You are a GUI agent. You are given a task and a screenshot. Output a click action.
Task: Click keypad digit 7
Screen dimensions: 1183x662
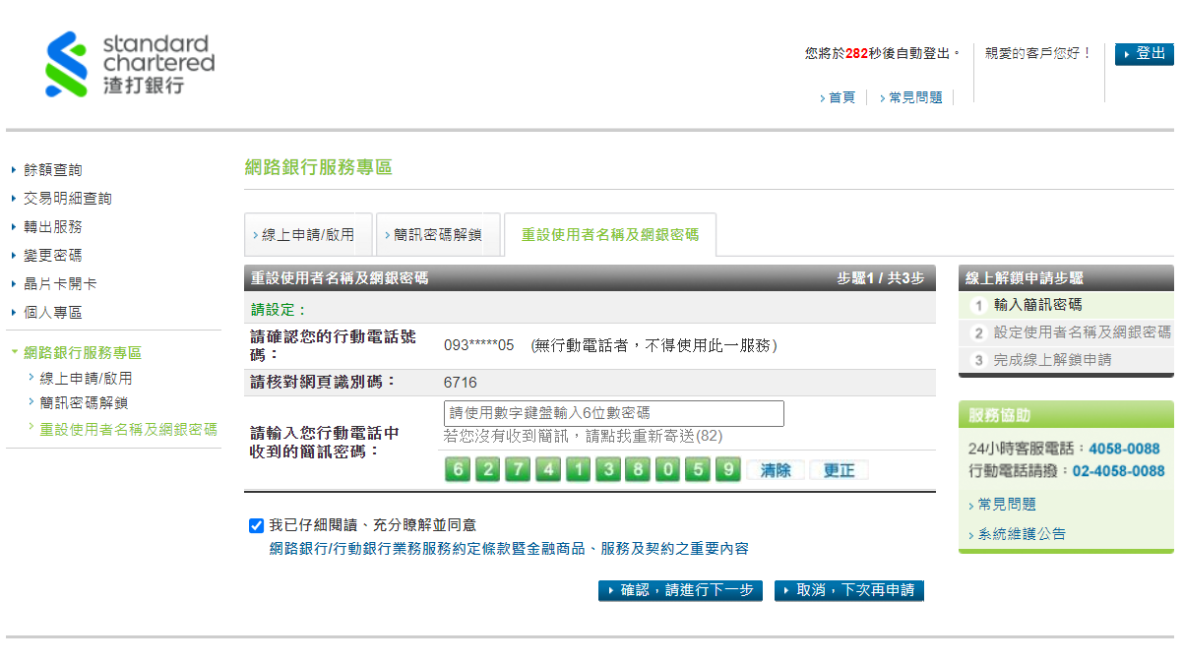pos(518,469)
